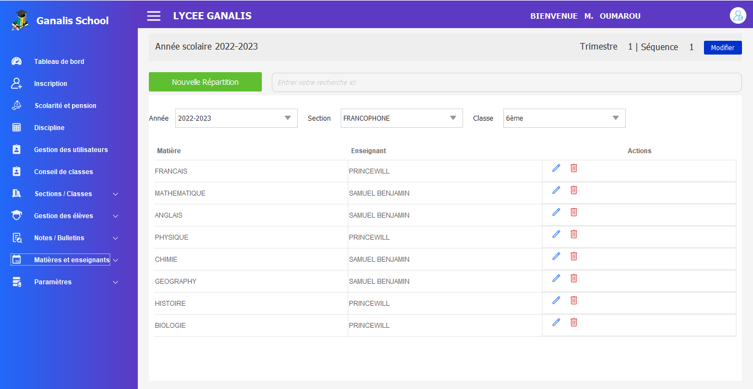Click the Ganalis School title link
Screen dimensions: 753x389
[x=73, y=21]
